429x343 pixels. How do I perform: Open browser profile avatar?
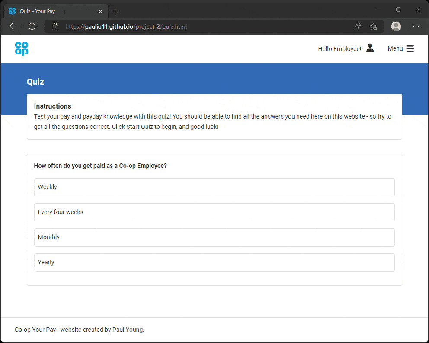pyautogui.click(x=396, y=26)
